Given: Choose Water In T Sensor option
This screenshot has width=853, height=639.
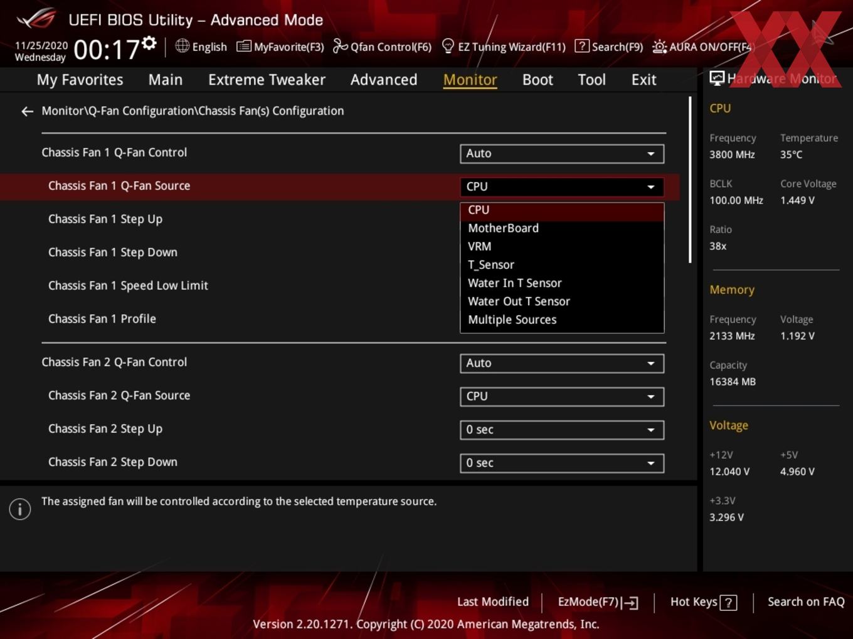Looking at the screenshot, I should coord(562,283).
